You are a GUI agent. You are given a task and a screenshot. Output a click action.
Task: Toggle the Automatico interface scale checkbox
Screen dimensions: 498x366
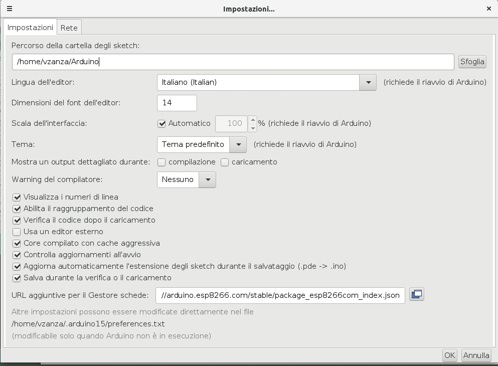[x=161, y=123]
